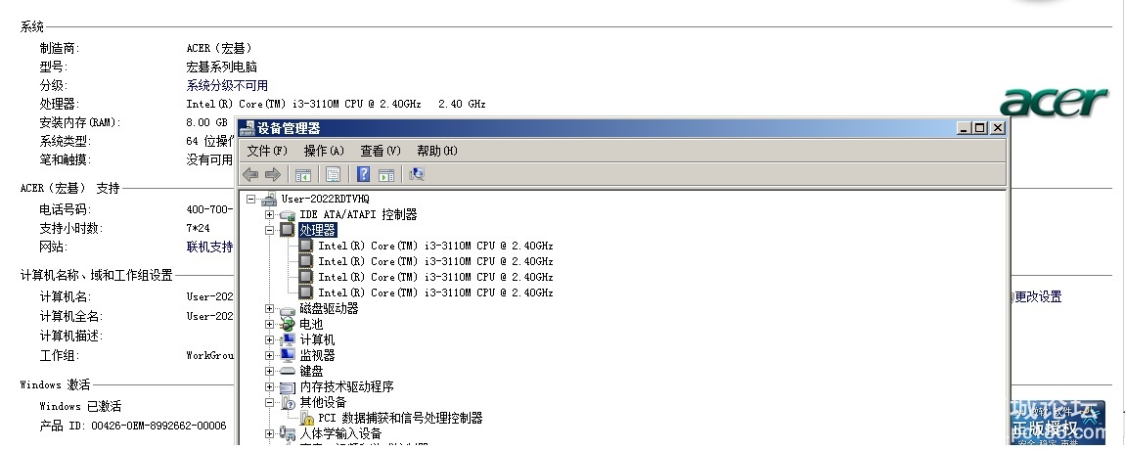Open Properties via the toolbar icon

333,174
